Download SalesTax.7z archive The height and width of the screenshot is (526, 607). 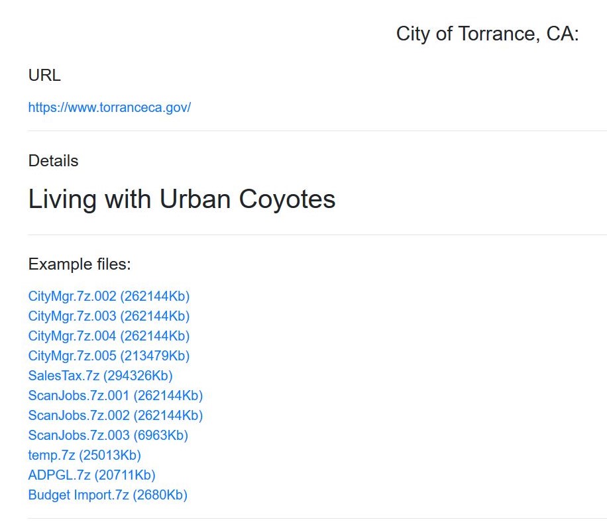(x=100, y=376)
